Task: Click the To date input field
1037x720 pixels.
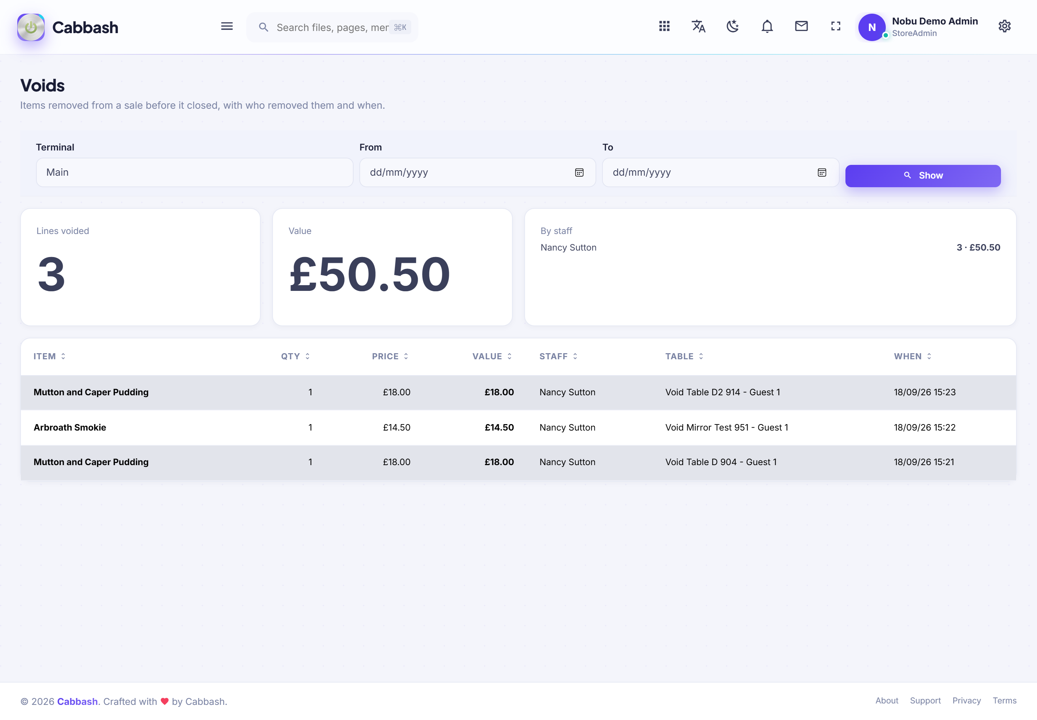Action: (x=720, y=172)
